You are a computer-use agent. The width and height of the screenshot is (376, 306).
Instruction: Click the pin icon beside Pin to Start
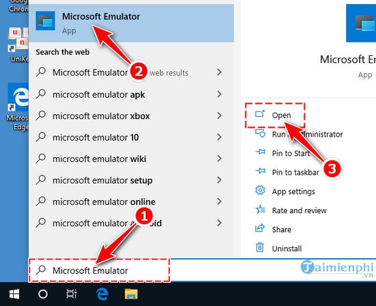tap(260, 152)
